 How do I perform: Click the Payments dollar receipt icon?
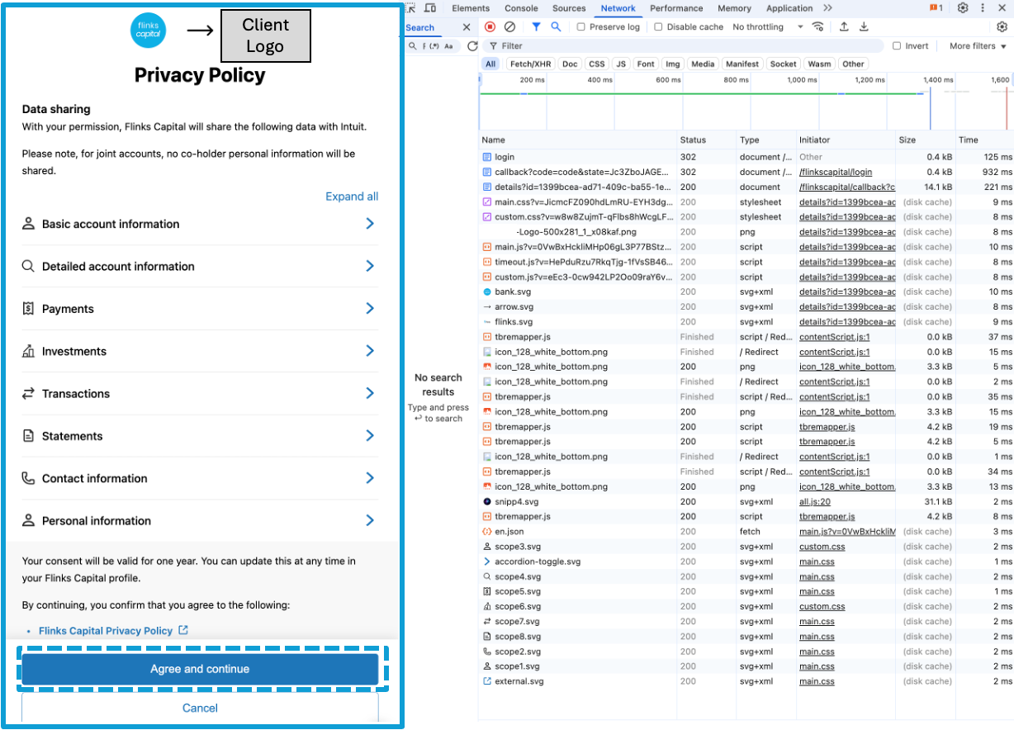click(28, 309)
